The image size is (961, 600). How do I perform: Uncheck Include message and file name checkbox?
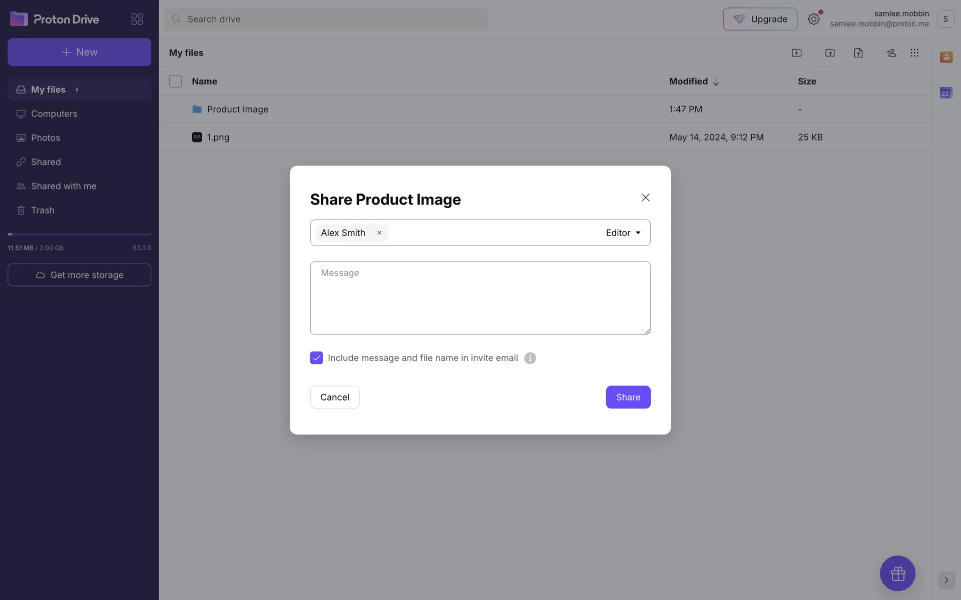[x=316, y=358]
